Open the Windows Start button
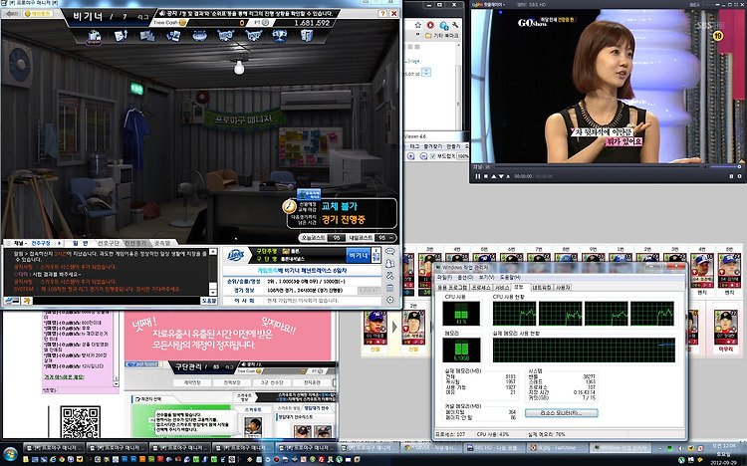Screen dimensions: 747x466 [10, 453]
